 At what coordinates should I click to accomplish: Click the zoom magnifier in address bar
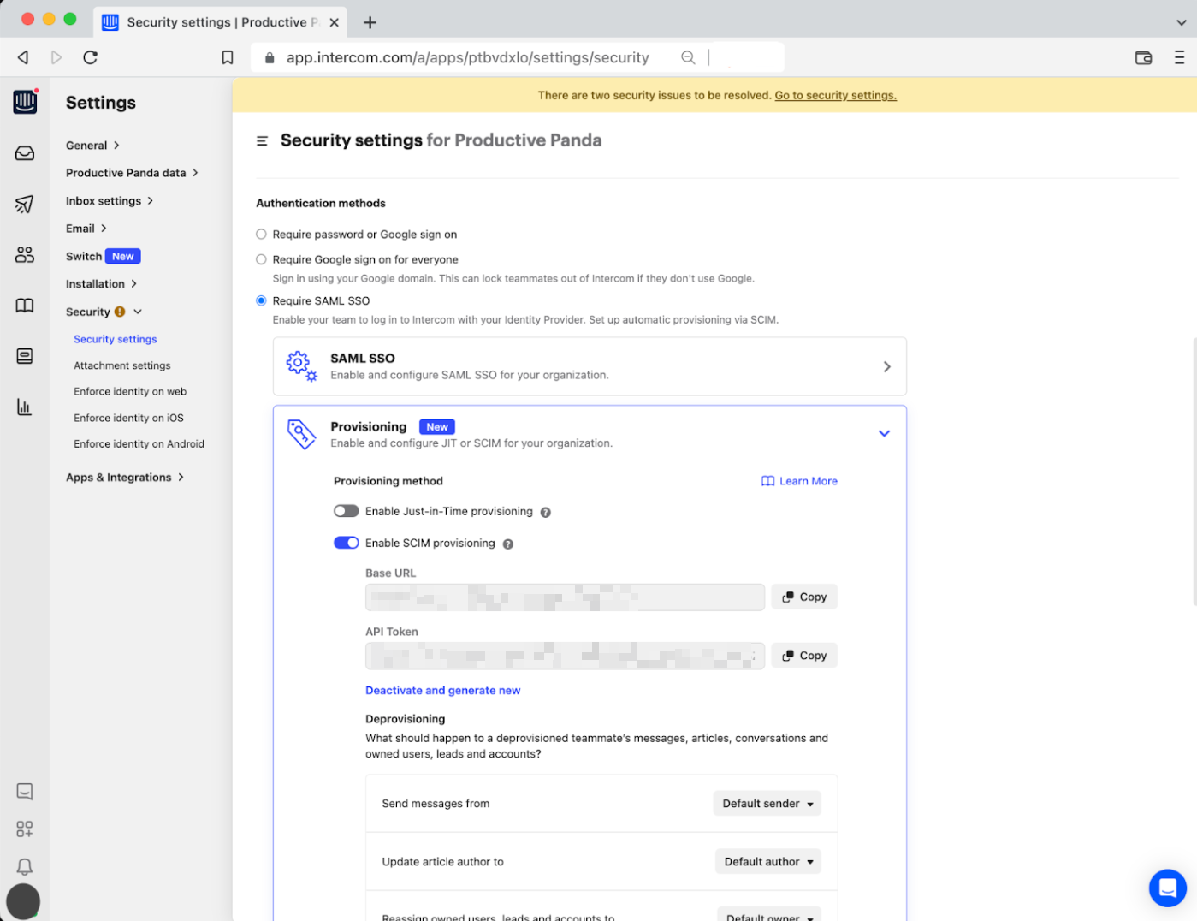[x=688, y=57]
